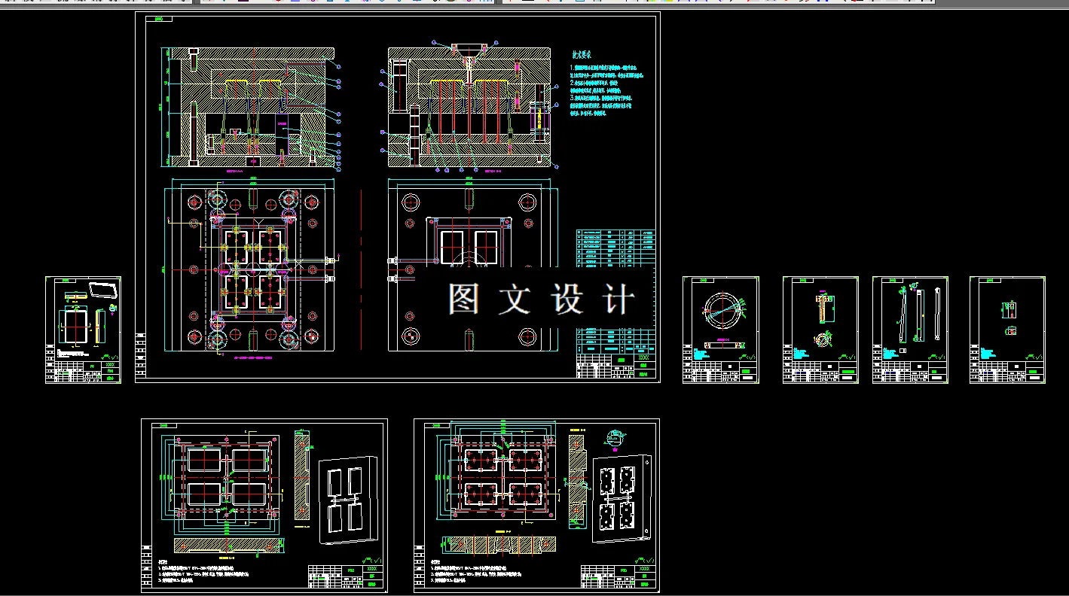Click the isometric cavity plate with four windows
Screen dimensions: 1069x596
click(349, 499)
